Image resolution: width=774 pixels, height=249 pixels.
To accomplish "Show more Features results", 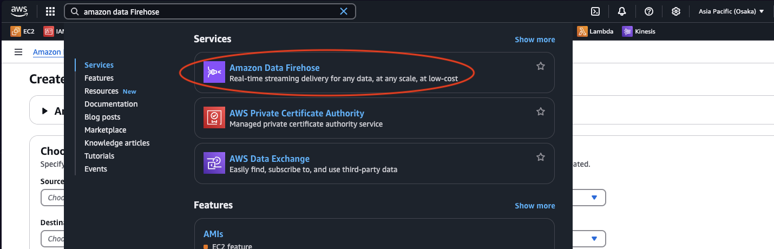I will click(535, 206).
